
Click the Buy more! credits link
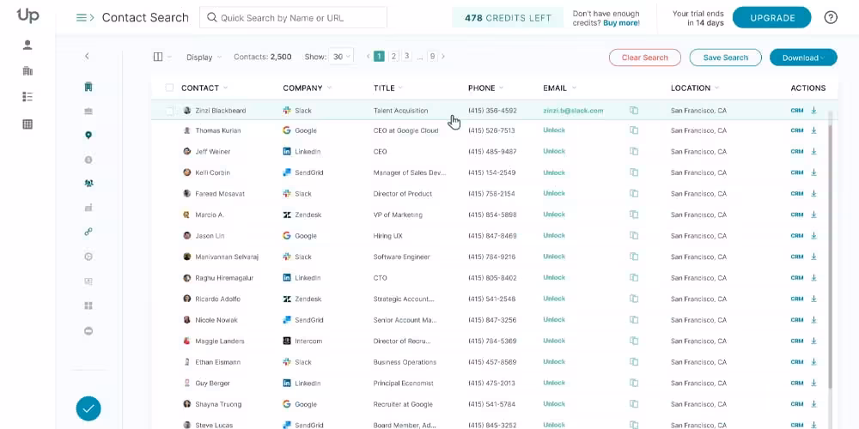[621, 23]
